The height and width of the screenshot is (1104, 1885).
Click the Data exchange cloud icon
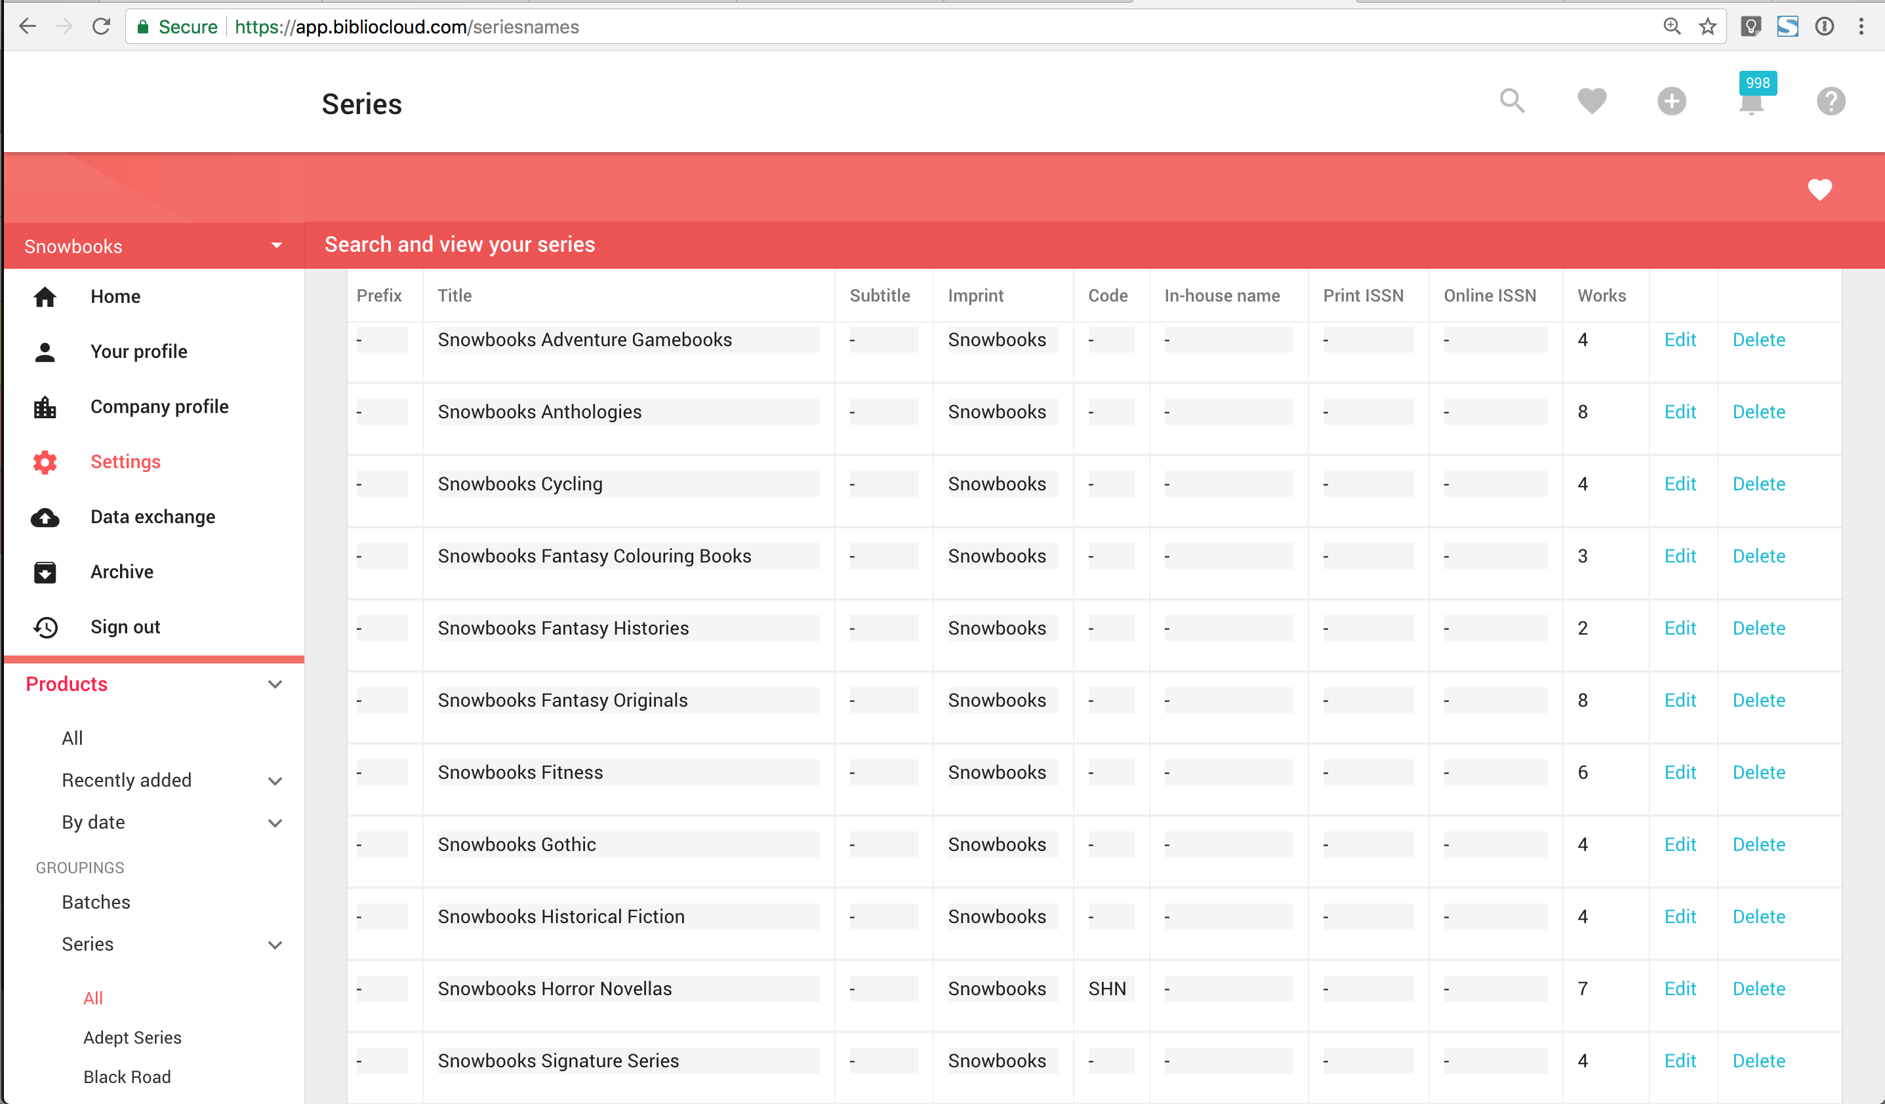pos(45,517)
